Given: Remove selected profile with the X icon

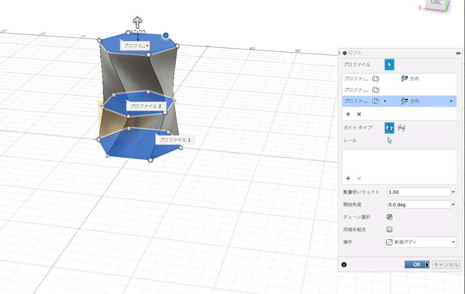Looking at the screenshot, I should [x=359, y=114].
